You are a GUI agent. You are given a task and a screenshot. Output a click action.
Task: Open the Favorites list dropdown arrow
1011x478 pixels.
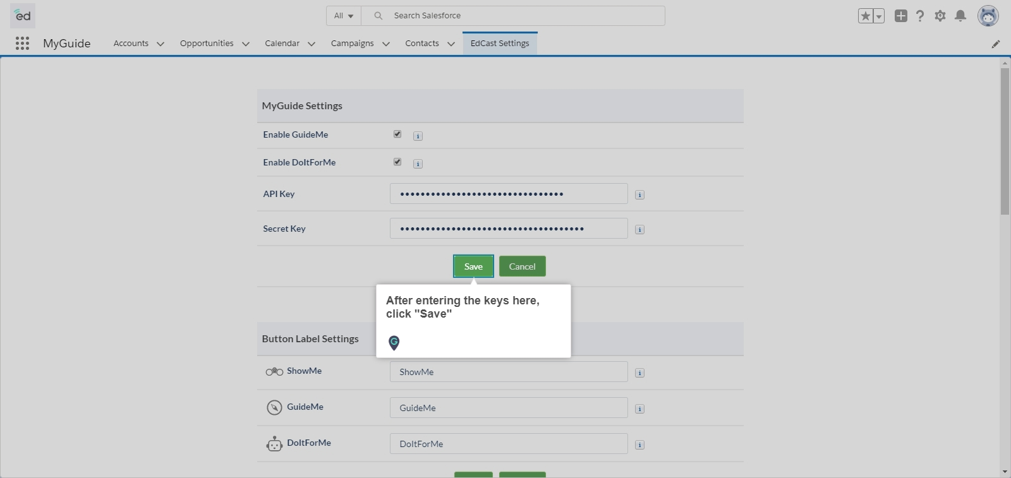pyautogui.click(x=879, y=16)
